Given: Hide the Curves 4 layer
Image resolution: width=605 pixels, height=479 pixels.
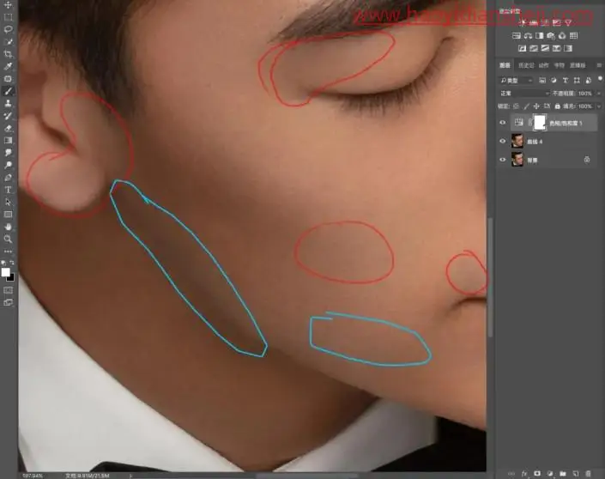Looking at the screenshot, I should (502, 142).
